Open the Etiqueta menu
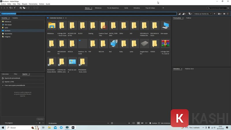This screenshot has width=231, height=130. click(25, 4)
